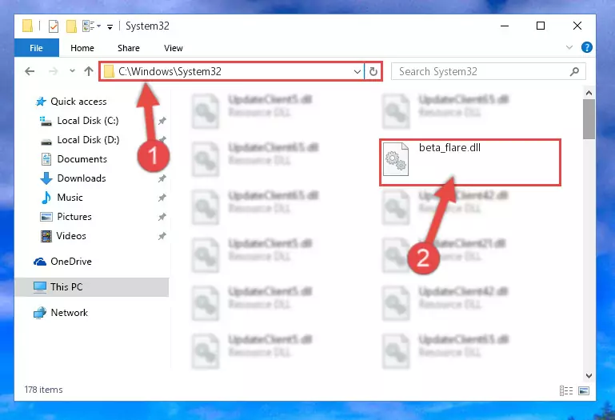615x420 pixels.
Task: Click the vertical scrollbar up arrow
Action: (589, 93)
